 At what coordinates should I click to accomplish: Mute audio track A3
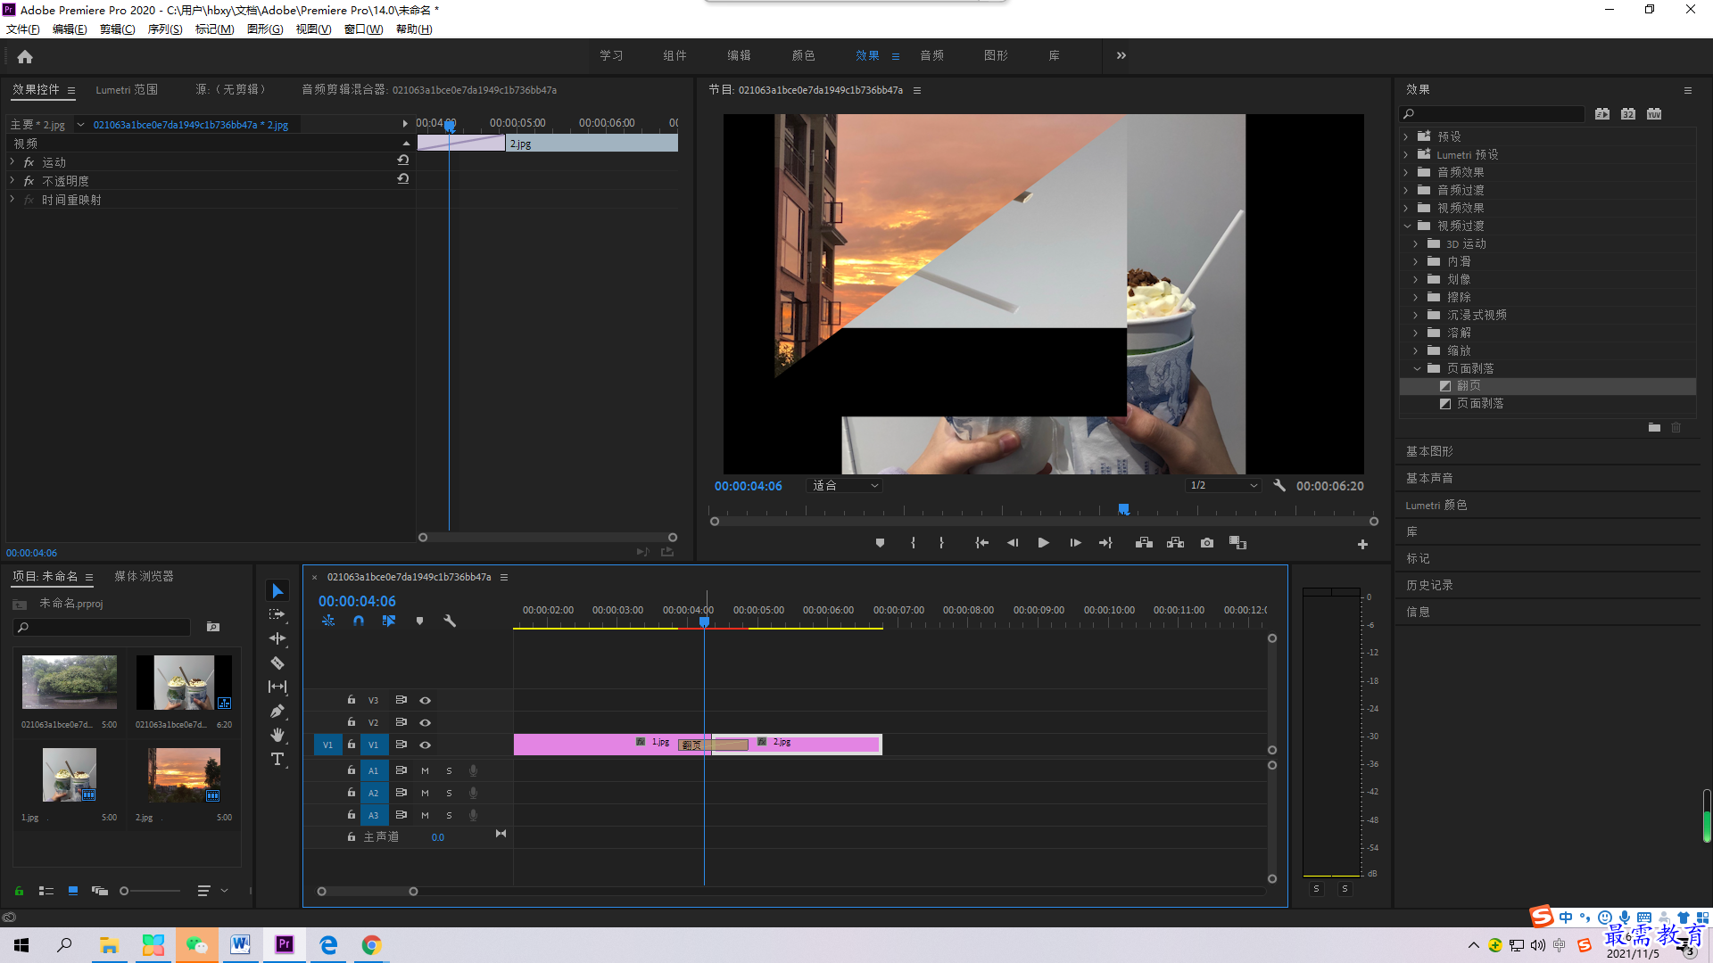[x=425, y=815]
